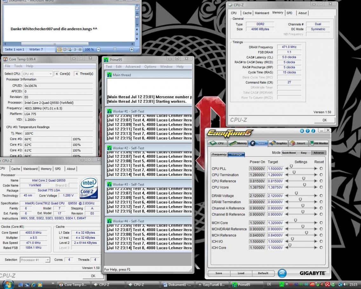This screenshot has height=289, width=361.
Task: Increase DRAM Voltage with right arrow
Action: 316,196
